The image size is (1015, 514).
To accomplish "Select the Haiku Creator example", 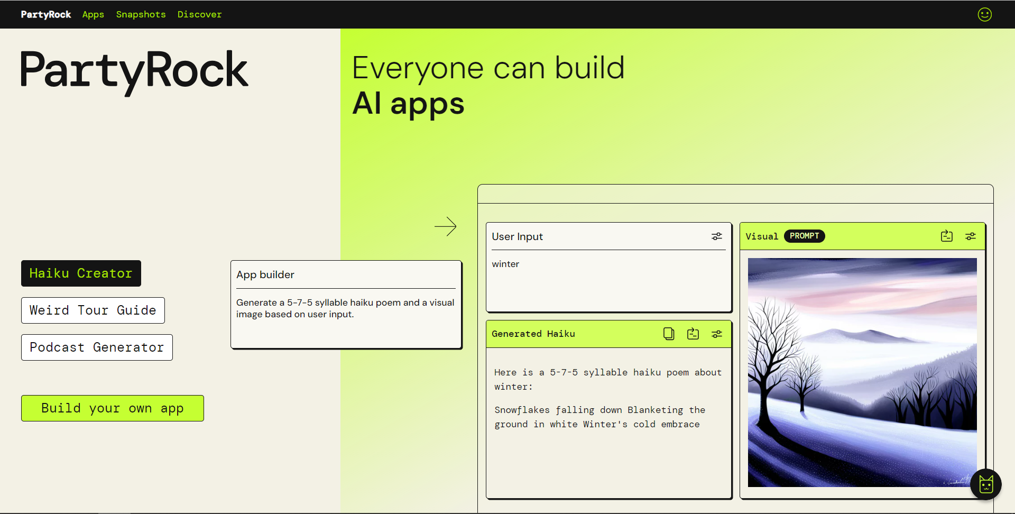I will (x=81, y=273).
